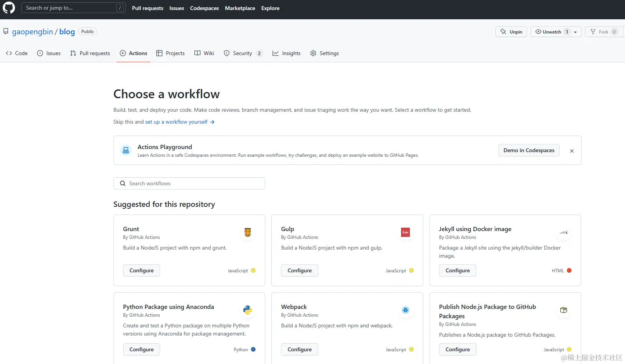Open the GitHub home logo
The image size is (625, 364).
tap(8, 8)
